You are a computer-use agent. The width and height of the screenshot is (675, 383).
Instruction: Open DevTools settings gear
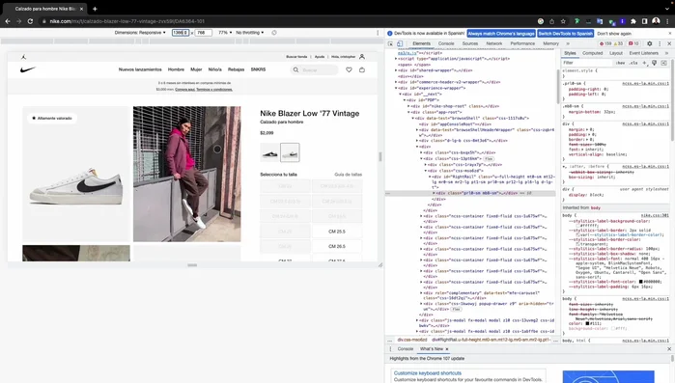(x=650, y=43)
